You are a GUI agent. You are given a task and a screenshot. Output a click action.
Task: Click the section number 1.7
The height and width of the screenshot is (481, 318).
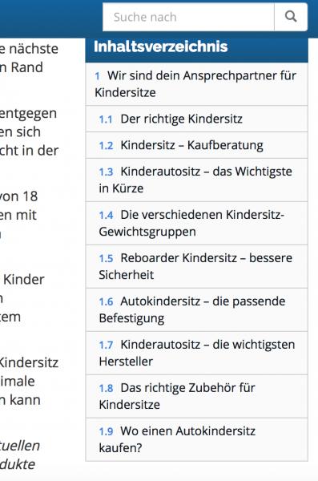106,345
